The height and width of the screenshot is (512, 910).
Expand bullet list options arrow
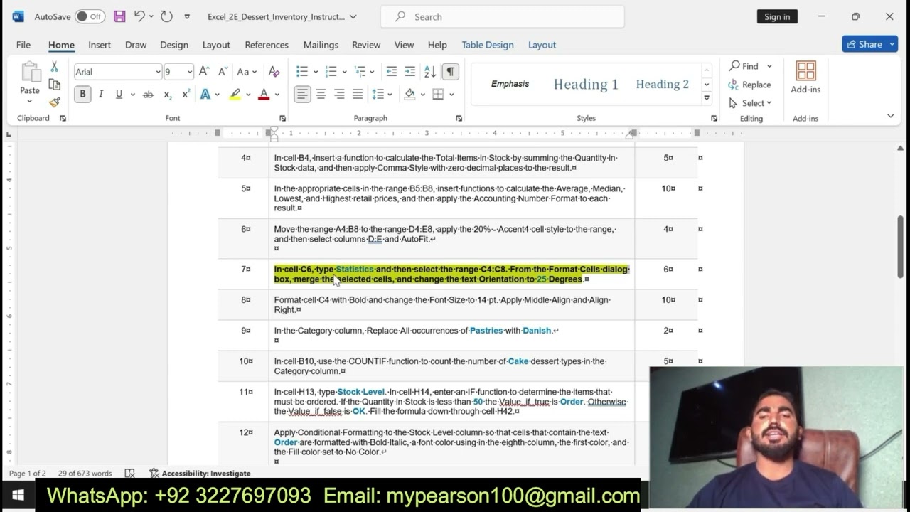(315, 72)
